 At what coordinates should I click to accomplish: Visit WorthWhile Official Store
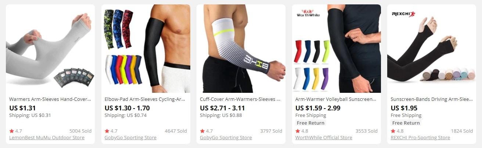[324, 138]
